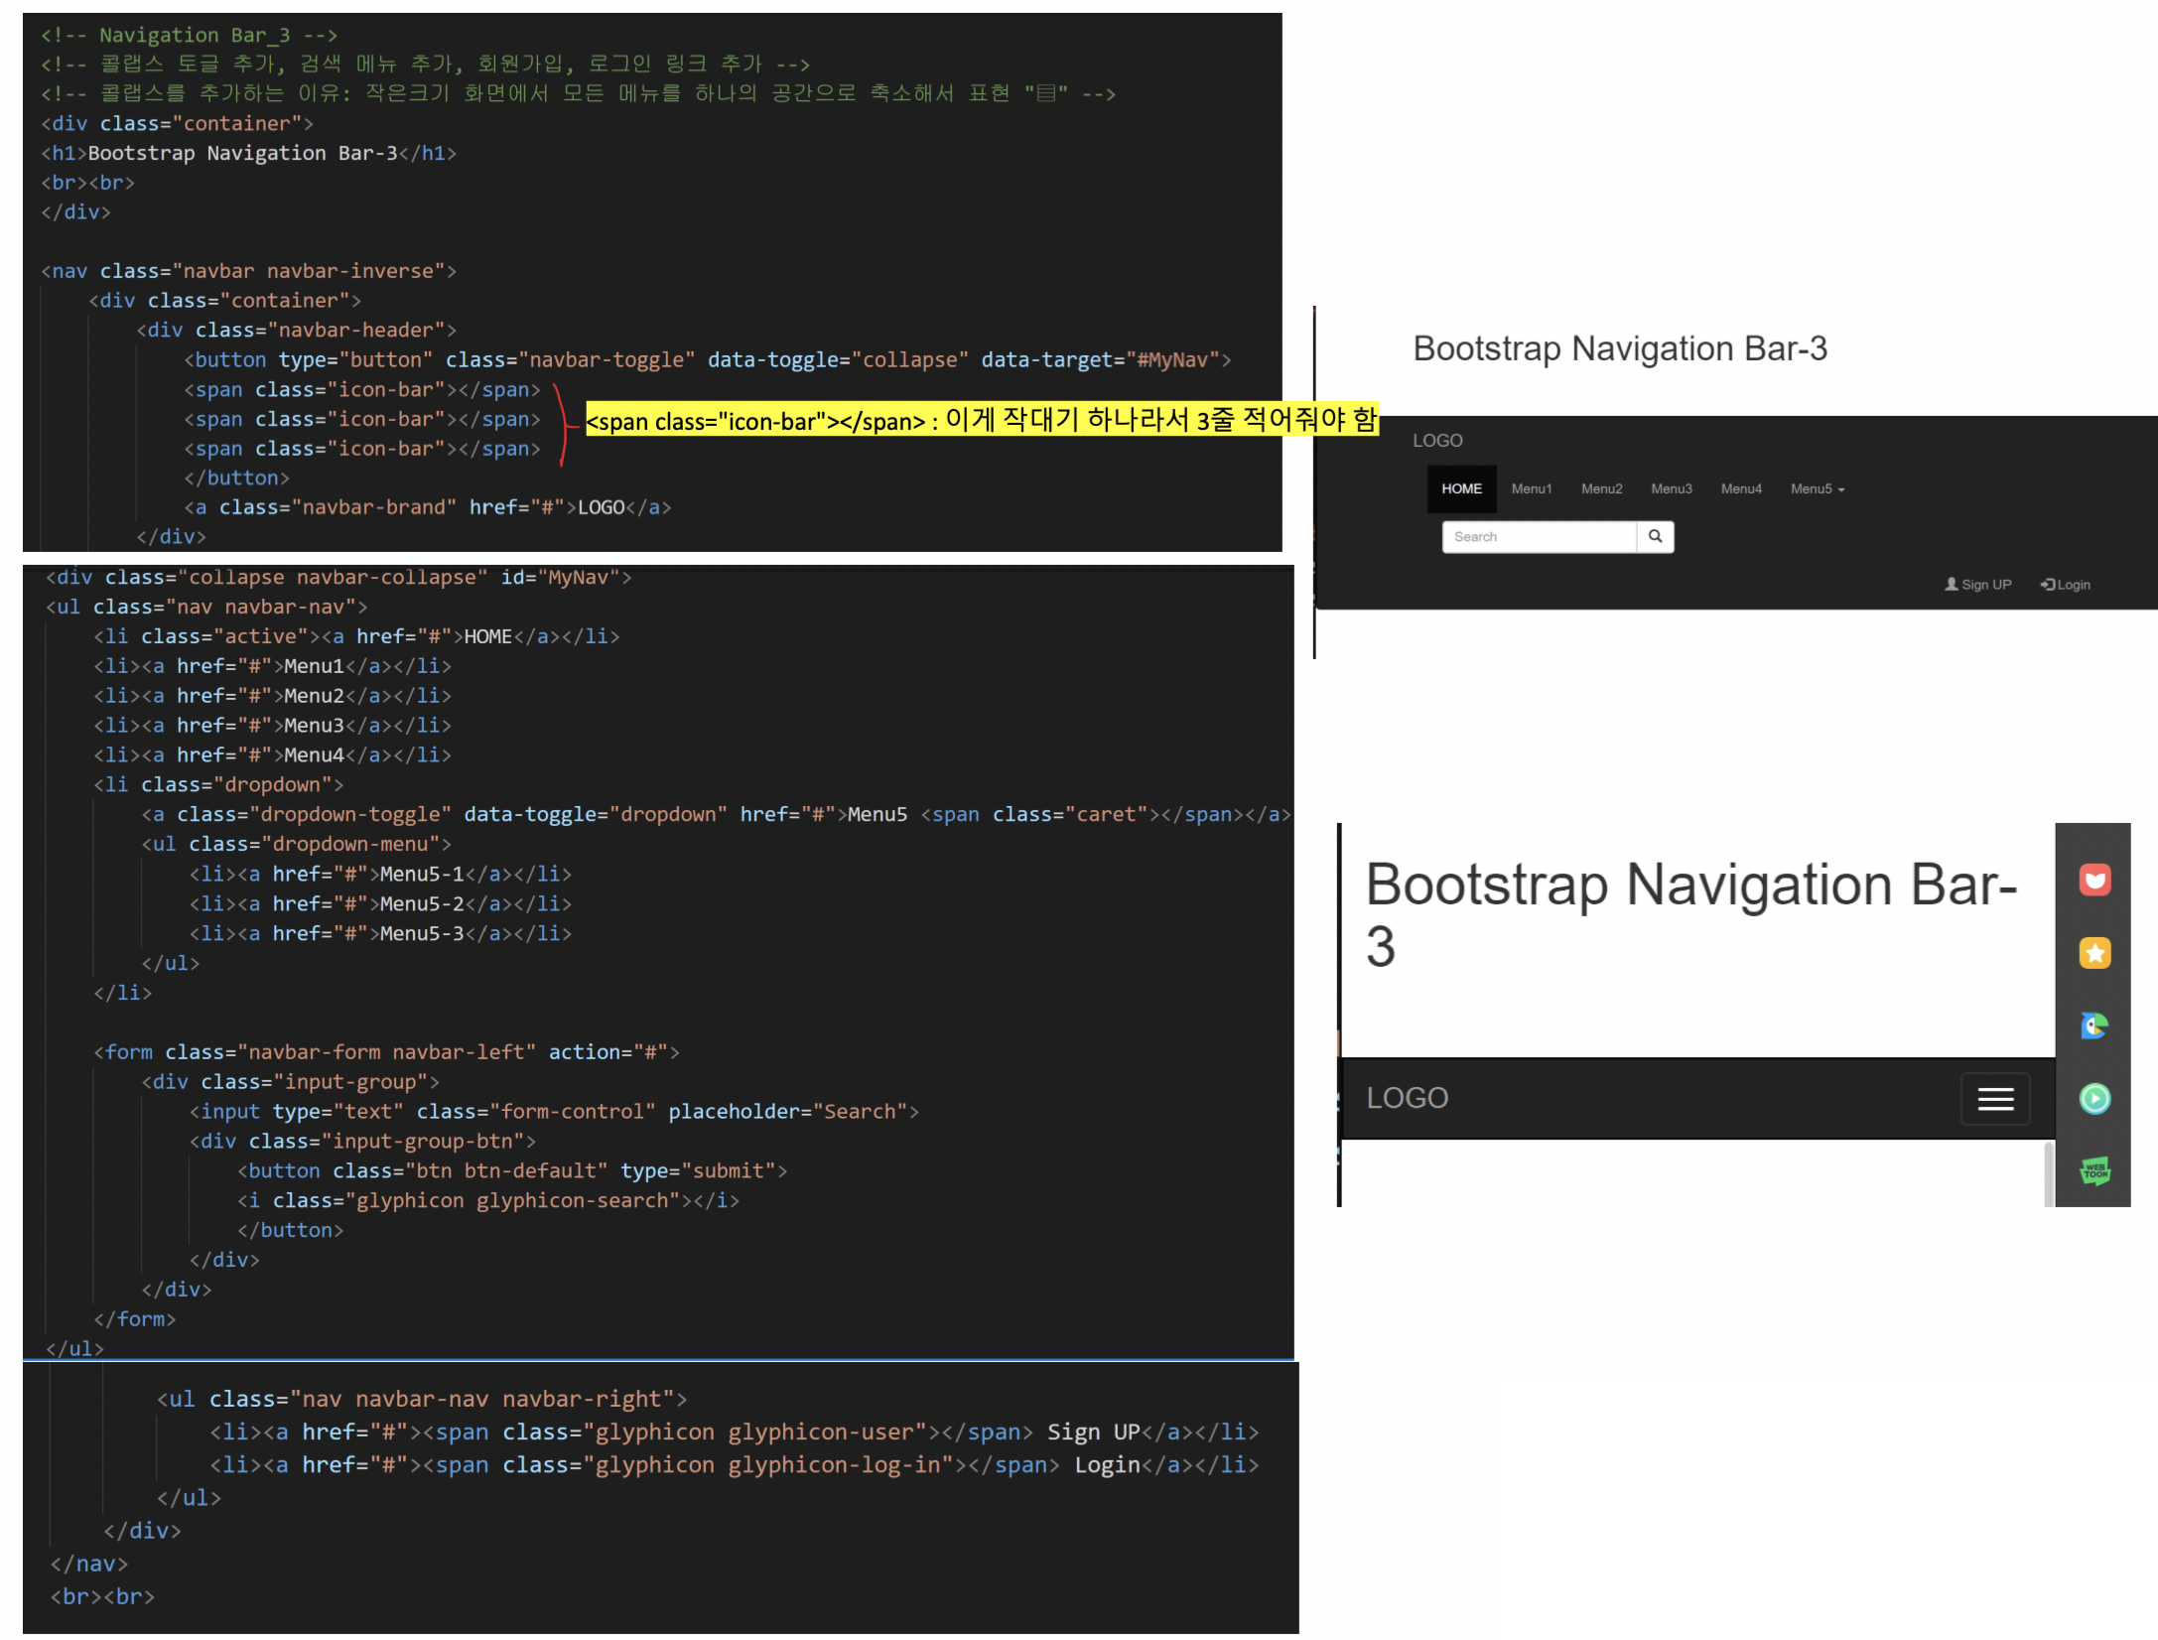The image size is (2158, 1640).
Task: Toggle the collapsed navbar hamburger button
Action: 1994,1099
